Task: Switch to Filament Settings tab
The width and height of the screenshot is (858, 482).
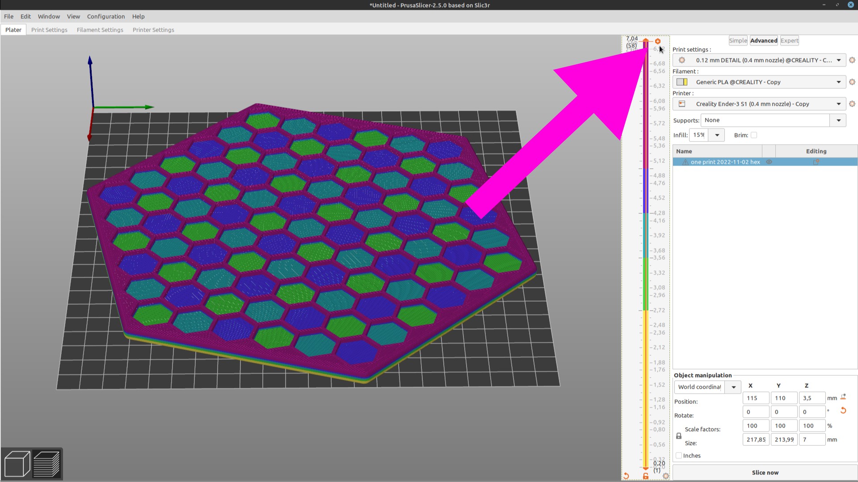Action: pos(100,30)
